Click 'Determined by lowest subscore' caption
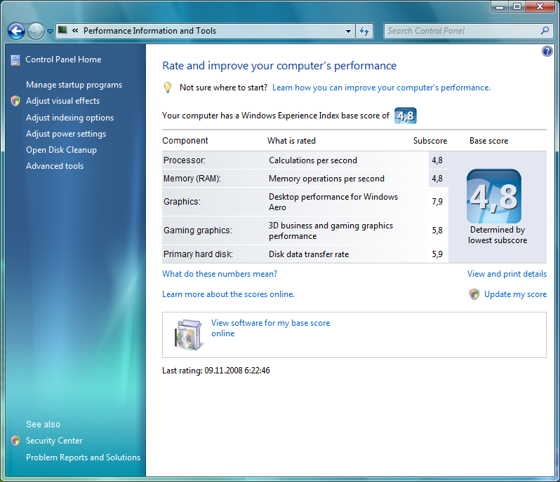The width and height of the screenshot is (560, 482). pos(498,235)
